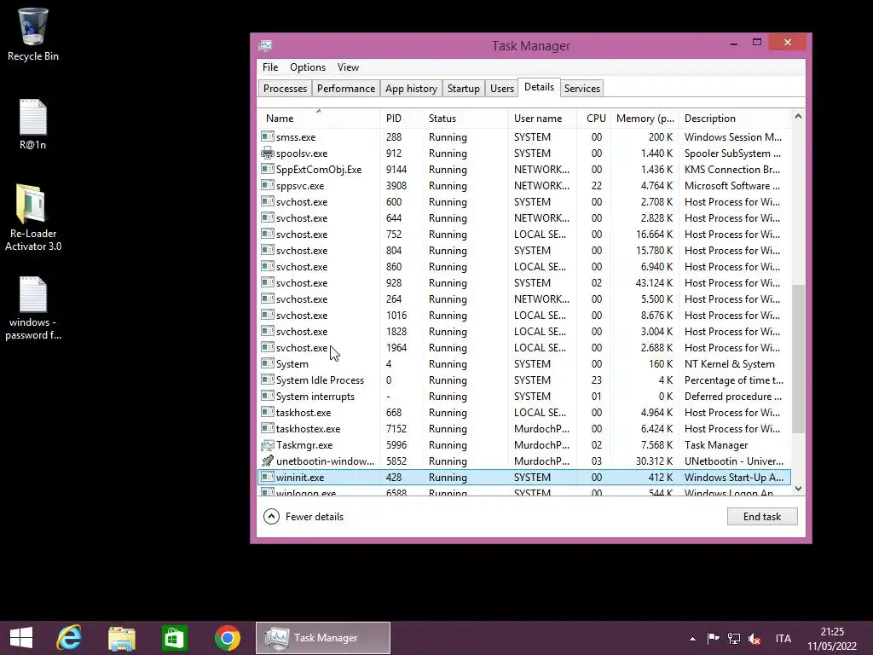Sort by the Memory column header
Image resolution: width=873 pixels, height=655 pixels.
click(645, 118)
